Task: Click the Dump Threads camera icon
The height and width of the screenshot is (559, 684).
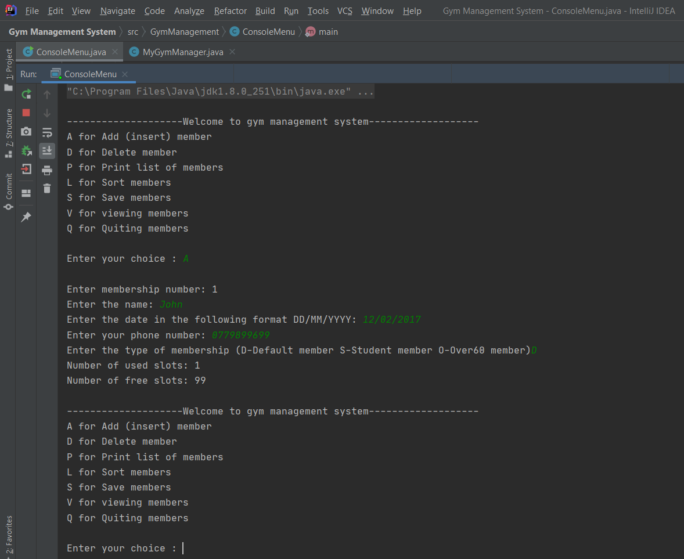Action: click(26, 132)
